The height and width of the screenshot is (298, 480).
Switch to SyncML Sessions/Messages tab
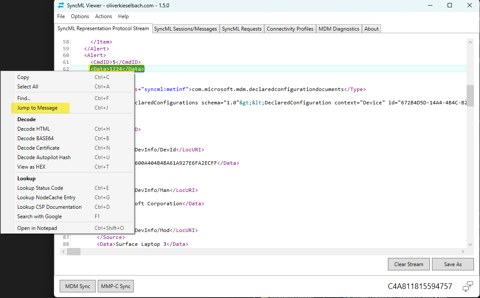click(186, 29)
